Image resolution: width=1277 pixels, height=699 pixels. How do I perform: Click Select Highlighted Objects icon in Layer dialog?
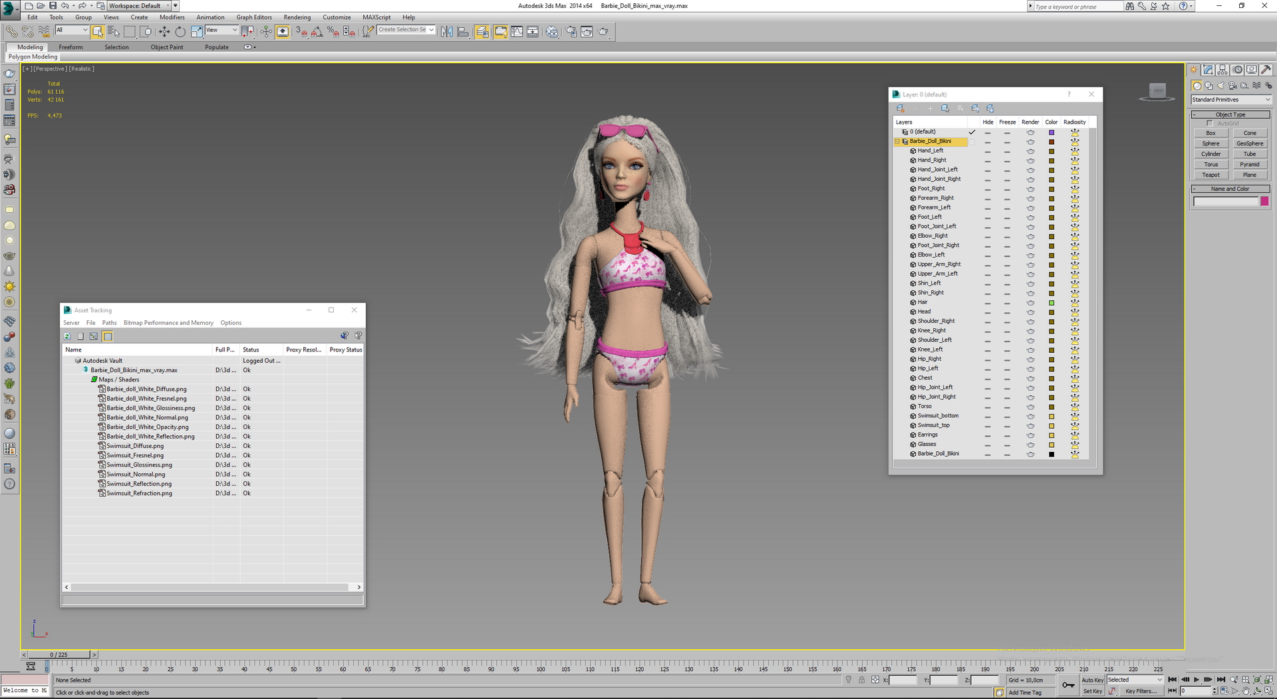click(x=945, y=108)
